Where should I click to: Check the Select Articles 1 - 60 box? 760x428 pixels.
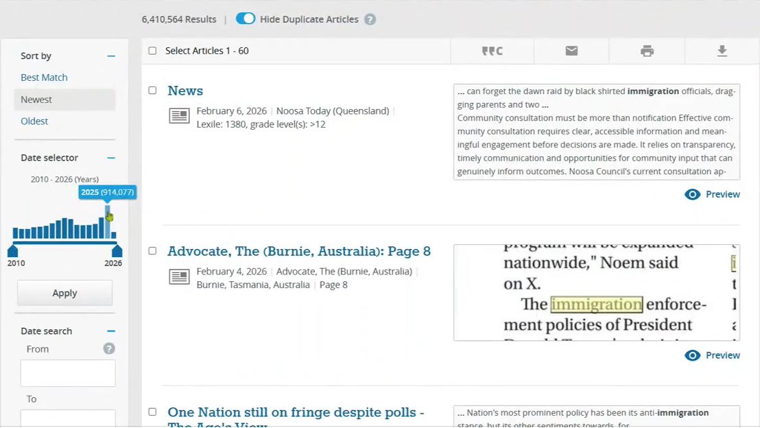tap(152, 51)
